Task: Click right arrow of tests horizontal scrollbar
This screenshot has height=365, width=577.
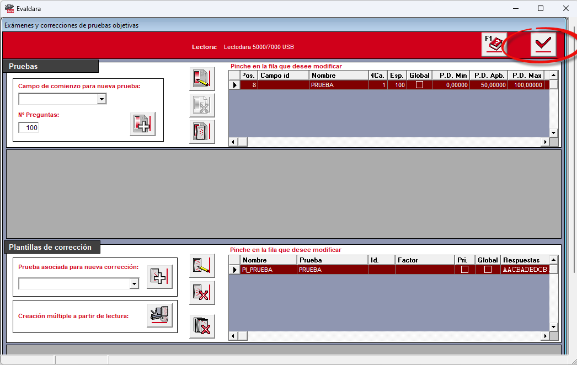Action: [545, 142]
